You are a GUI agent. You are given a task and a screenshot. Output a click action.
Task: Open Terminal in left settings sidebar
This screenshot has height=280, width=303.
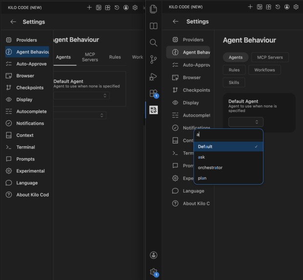[x=27, y=147]
